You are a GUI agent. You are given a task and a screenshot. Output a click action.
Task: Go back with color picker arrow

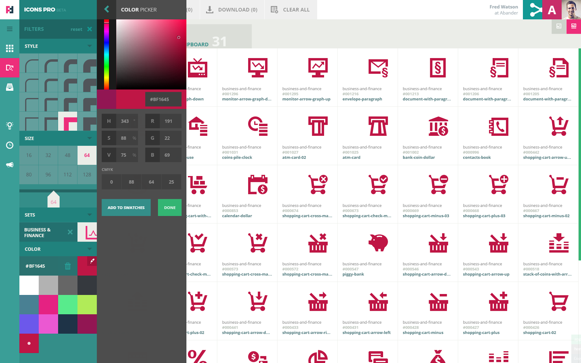point(106,9)
